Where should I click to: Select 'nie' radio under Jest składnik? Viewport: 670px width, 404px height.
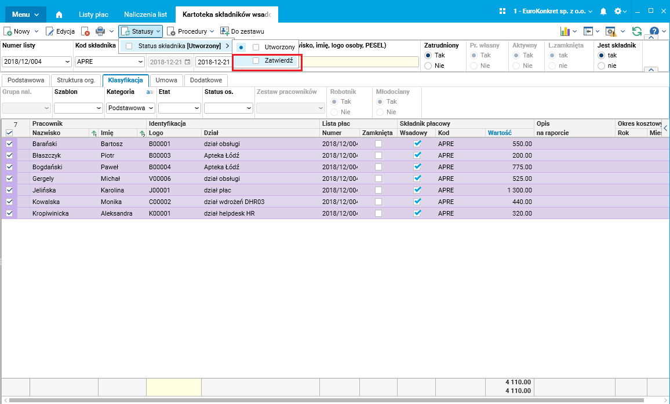601,65
